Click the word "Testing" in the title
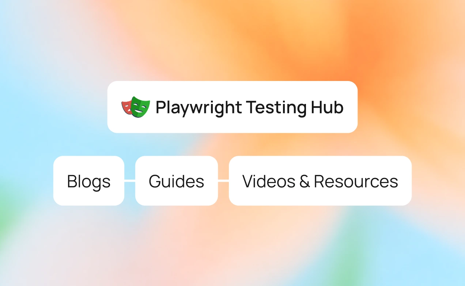The width and height of the screenshot is (465, 286). [276, 108]
